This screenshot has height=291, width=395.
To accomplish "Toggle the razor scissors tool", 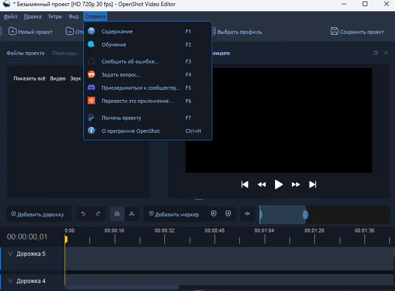I will point(132,214).
